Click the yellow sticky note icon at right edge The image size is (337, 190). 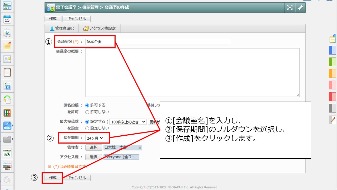tap(333, 39)
